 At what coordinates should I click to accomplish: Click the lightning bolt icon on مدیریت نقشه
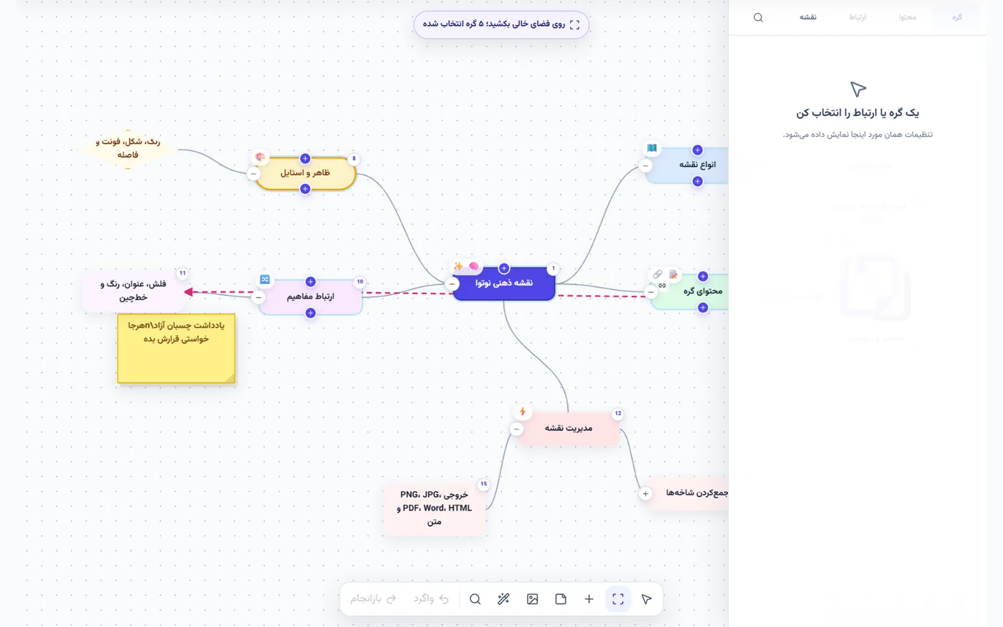[522, 412]
